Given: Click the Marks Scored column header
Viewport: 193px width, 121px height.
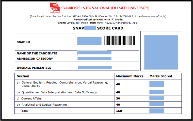Looking at the screenshot, I should [160, 76].
